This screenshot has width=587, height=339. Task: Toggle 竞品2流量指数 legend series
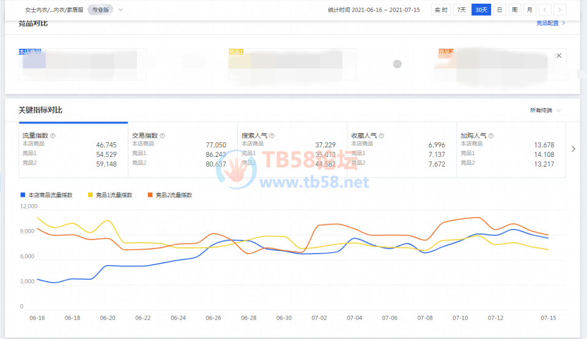[170, 195]
